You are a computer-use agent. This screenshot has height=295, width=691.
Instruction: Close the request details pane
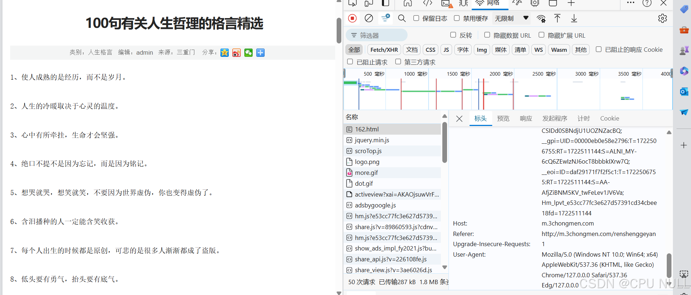click(459, 119)
